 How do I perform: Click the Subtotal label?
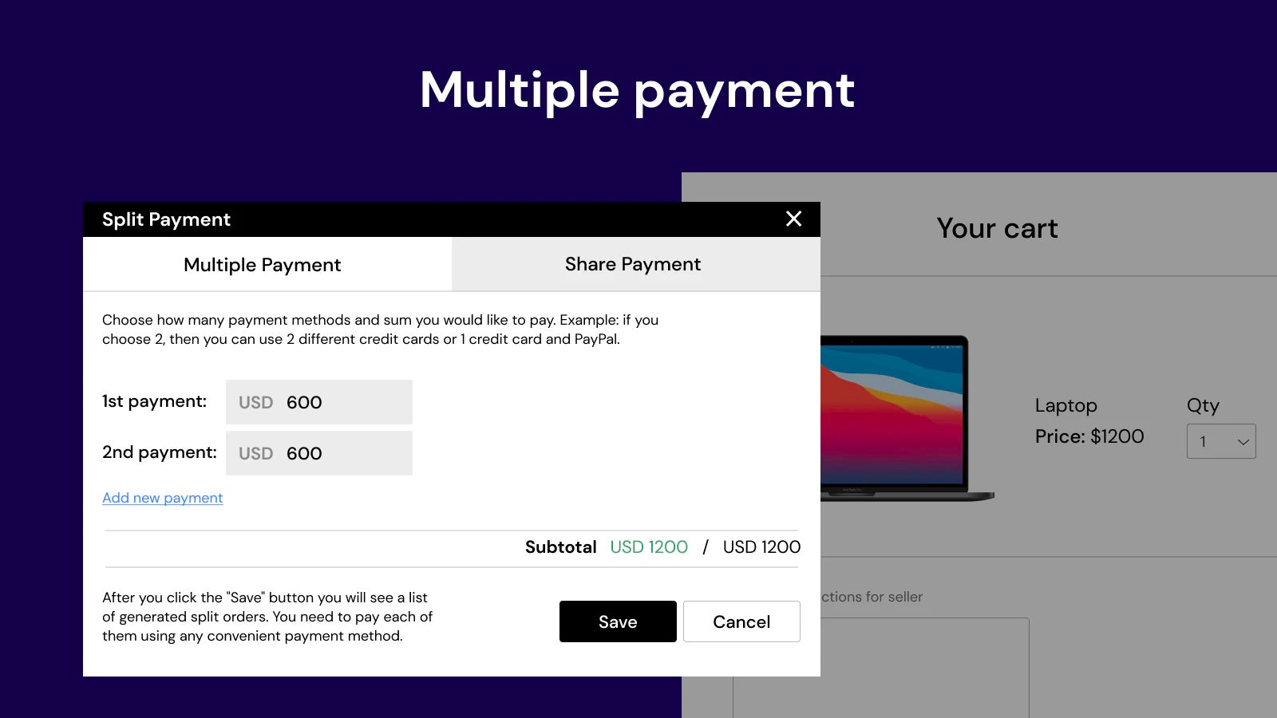pos(561,547)
